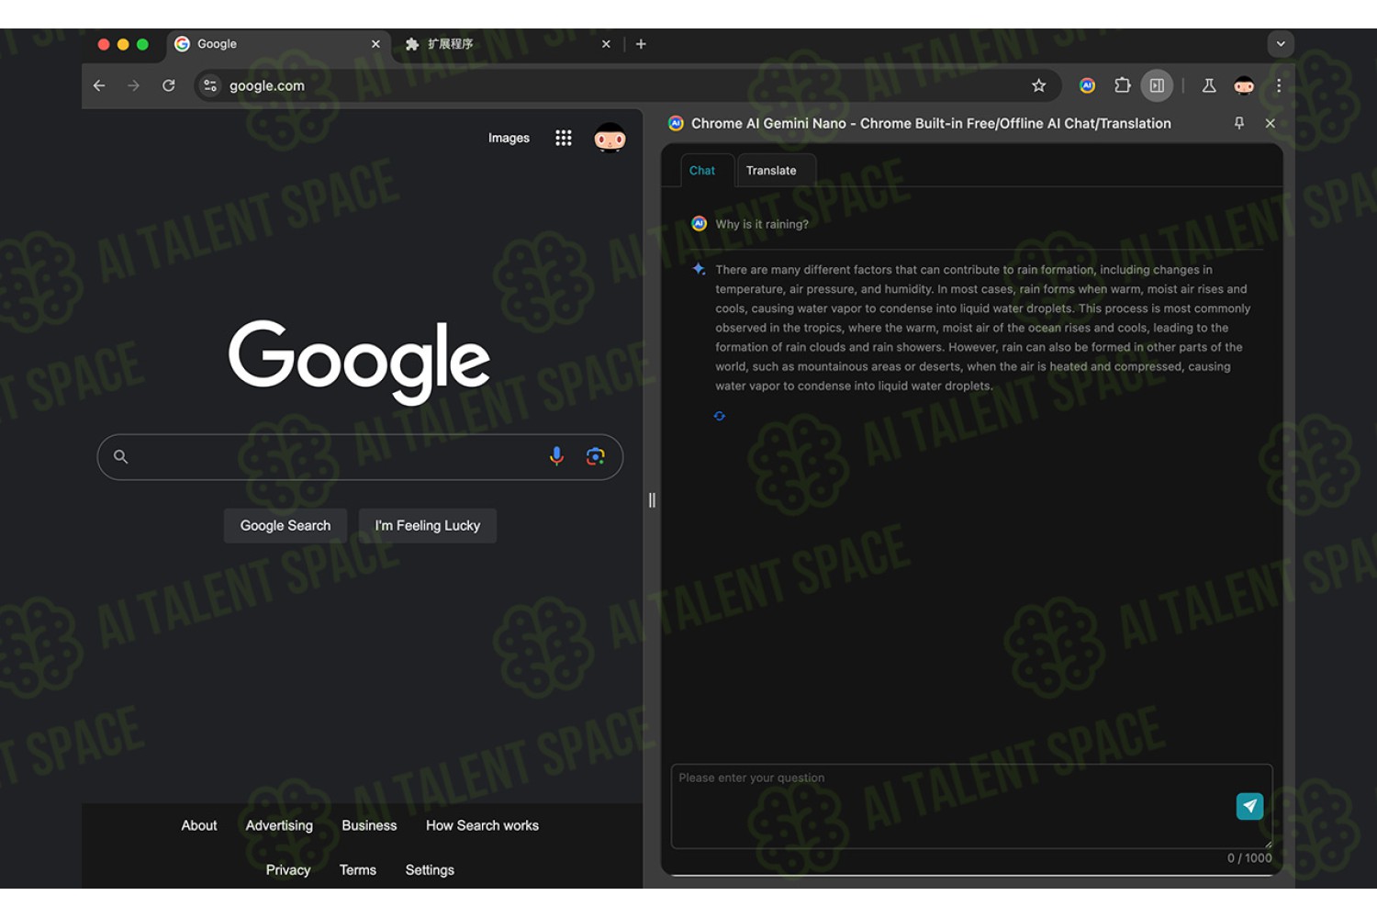Viewport: 1377px width, 918px height.
Task: Go back with the browser back arrow
Action: [99, 85]
